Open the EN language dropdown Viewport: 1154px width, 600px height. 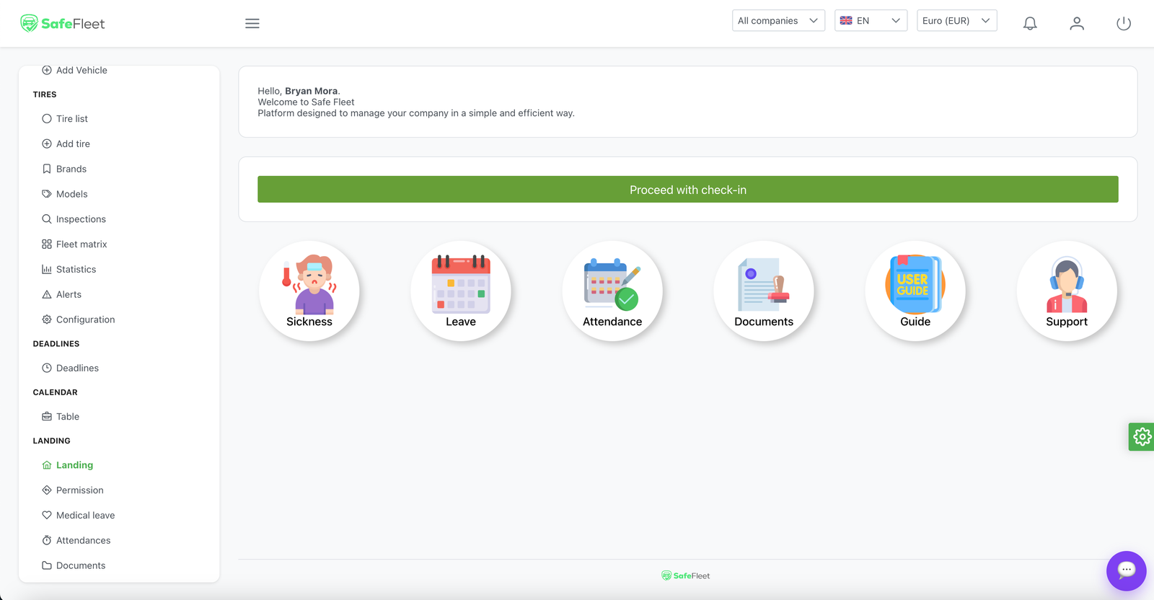pyautogui.click(x=871, y=21)
